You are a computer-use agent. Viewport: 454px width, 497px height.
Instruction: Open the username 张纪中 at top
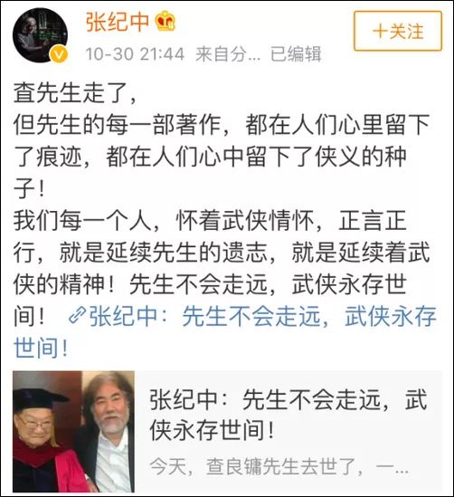(x=118, y=22)
